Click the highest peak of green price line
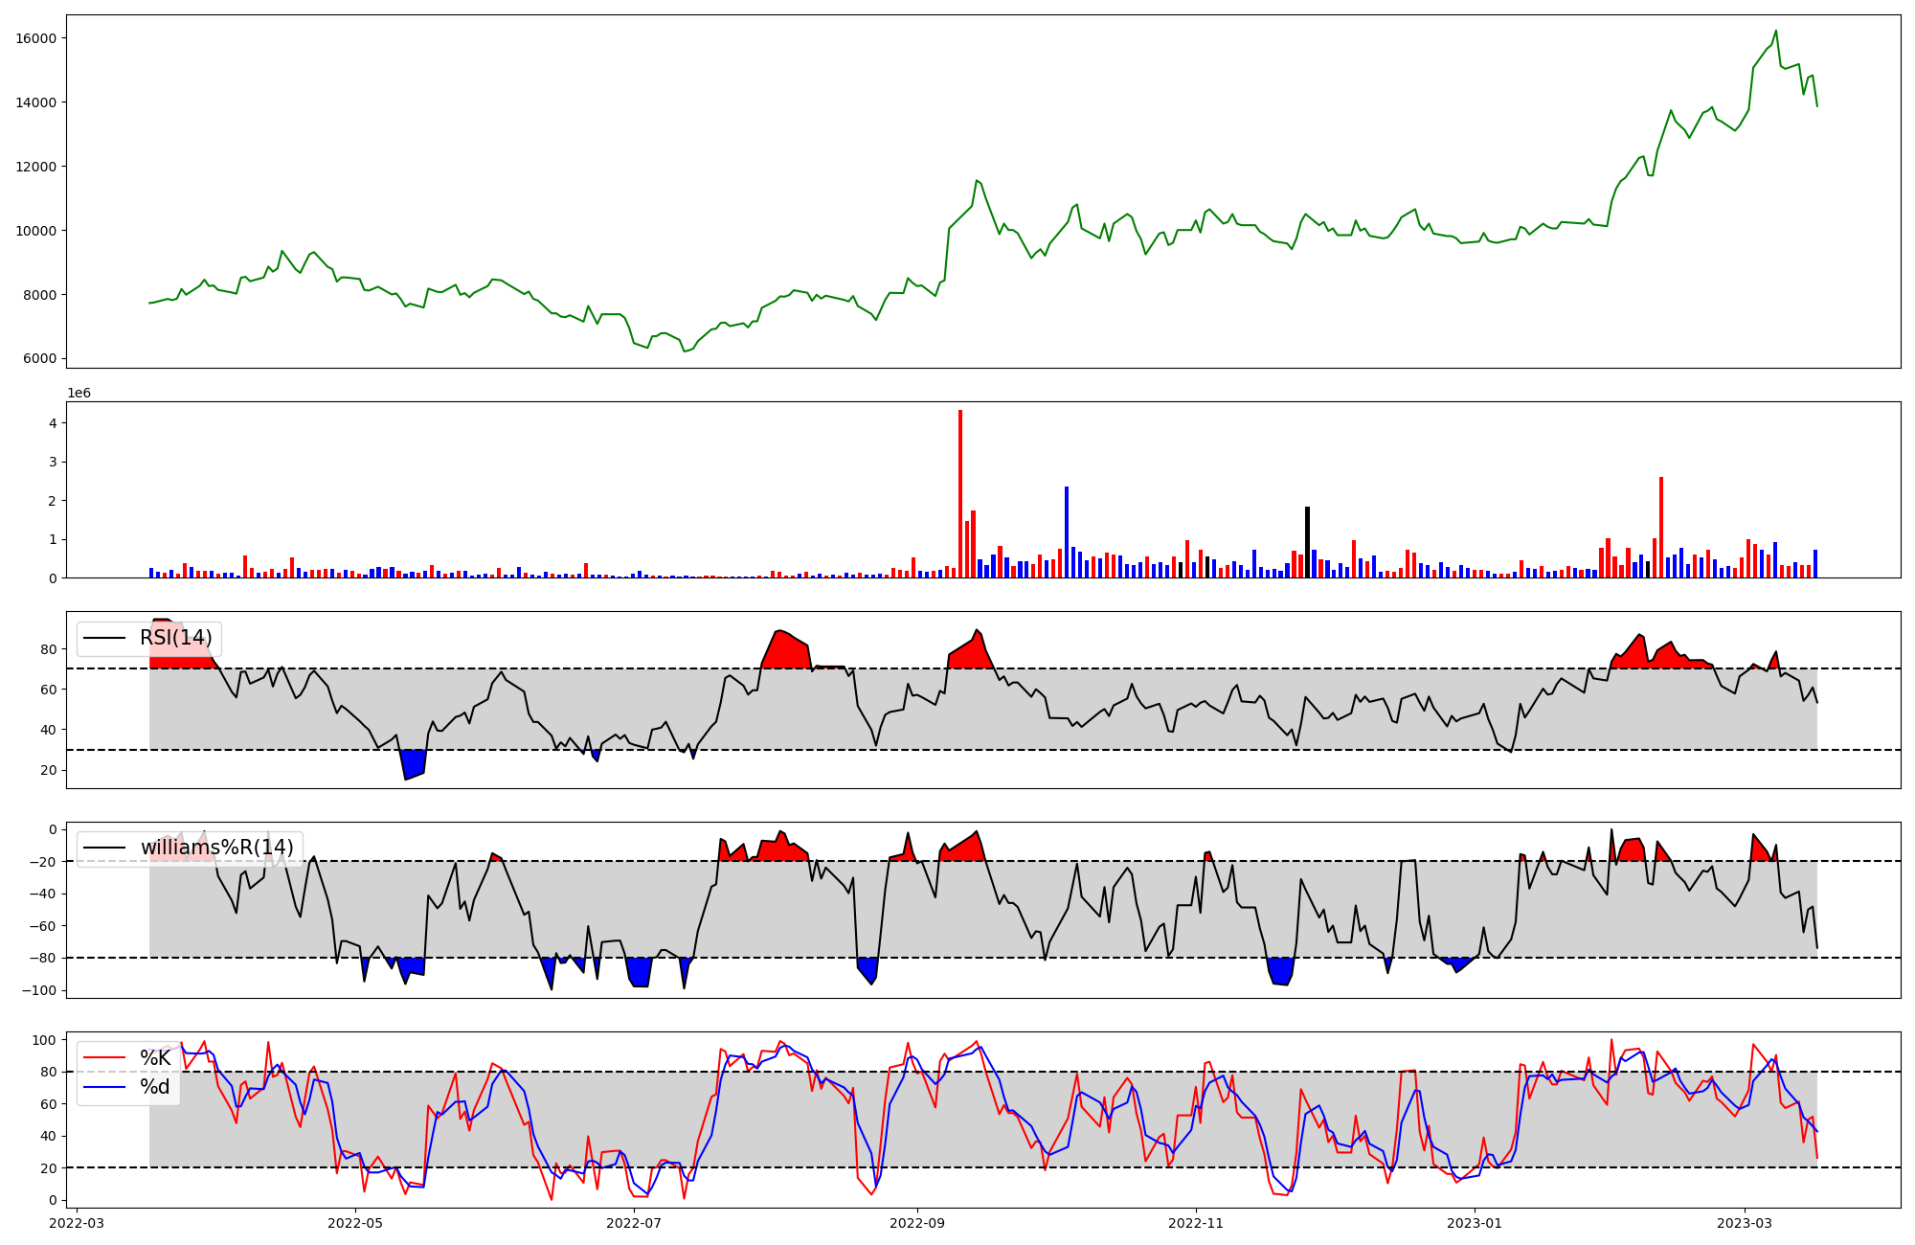1915x1245 pixels. 1776,32
